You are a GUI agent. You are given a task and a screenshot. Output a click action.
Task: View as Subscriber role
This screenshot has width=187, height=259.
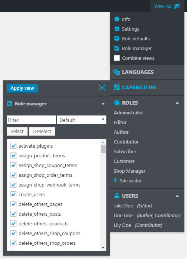click(125, 151)
